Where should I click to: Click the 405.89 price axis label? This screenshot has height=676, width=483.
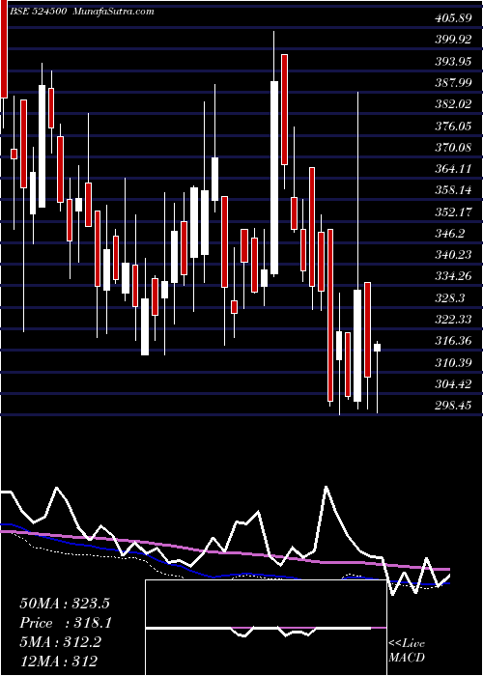454,18
